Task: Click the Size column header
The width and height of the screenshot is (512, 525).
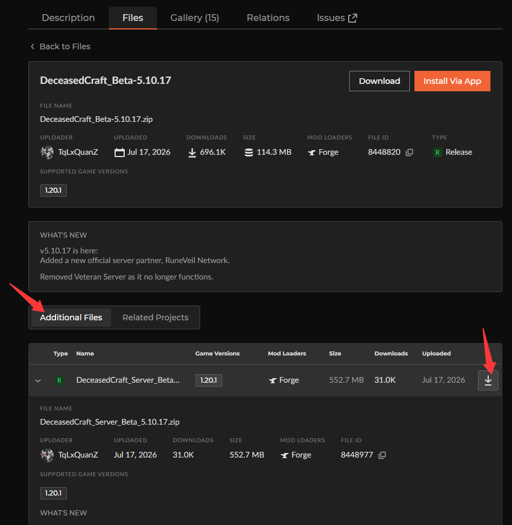Action: point(335,354)
